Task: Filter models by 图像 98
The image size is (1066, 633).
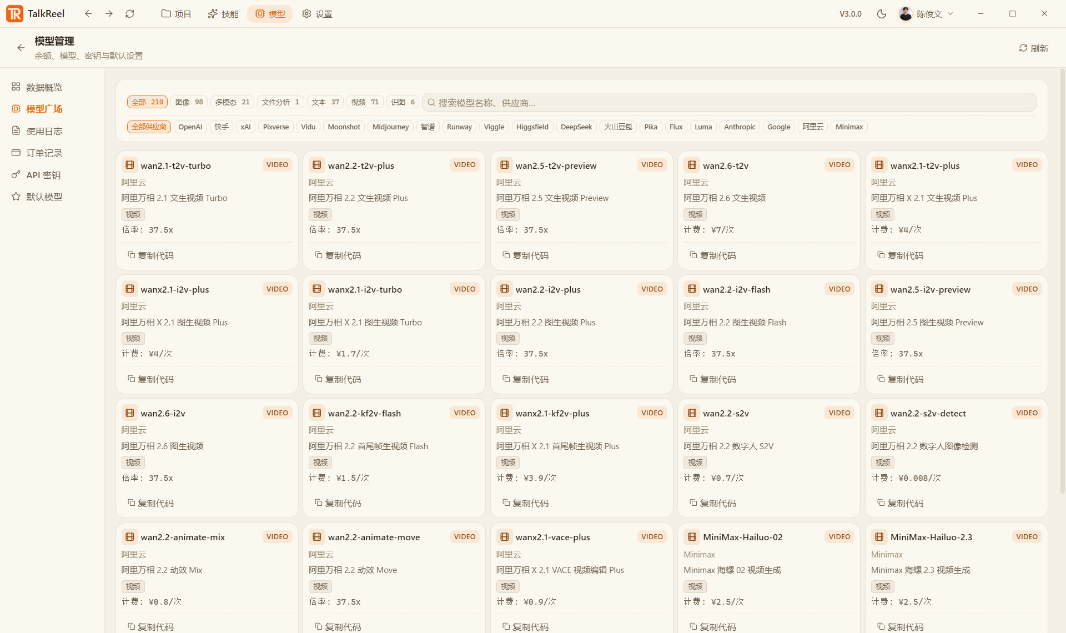Action: coord(189,102)
